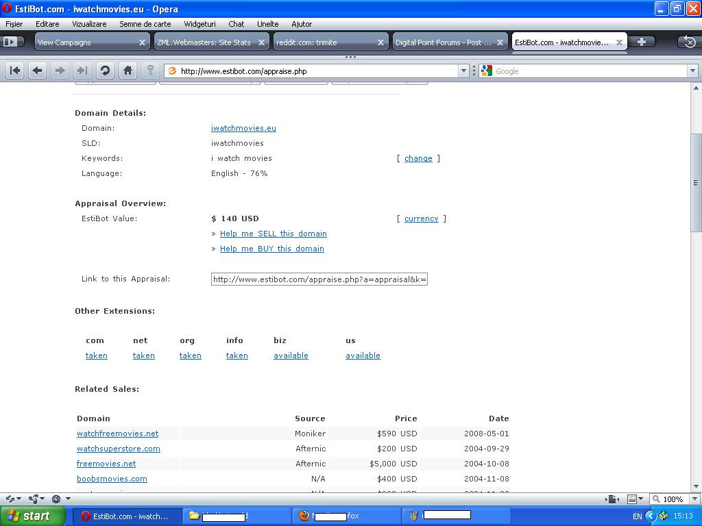This screenshot has height=526, width=702.
Task: Click the currency link
Action: click(422, 218)
